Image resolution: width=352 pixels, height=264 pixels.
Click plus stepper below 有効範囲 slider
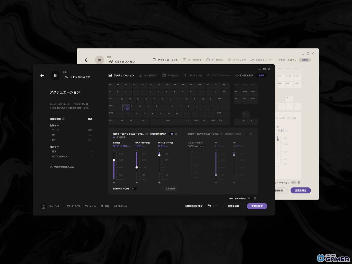[x=114, y=182]
